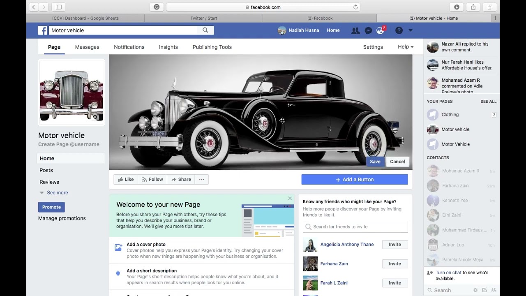This screenshot has width=526, height=296.
Task: Switch to (2) Facebook tab
Action: click(320, 18)
